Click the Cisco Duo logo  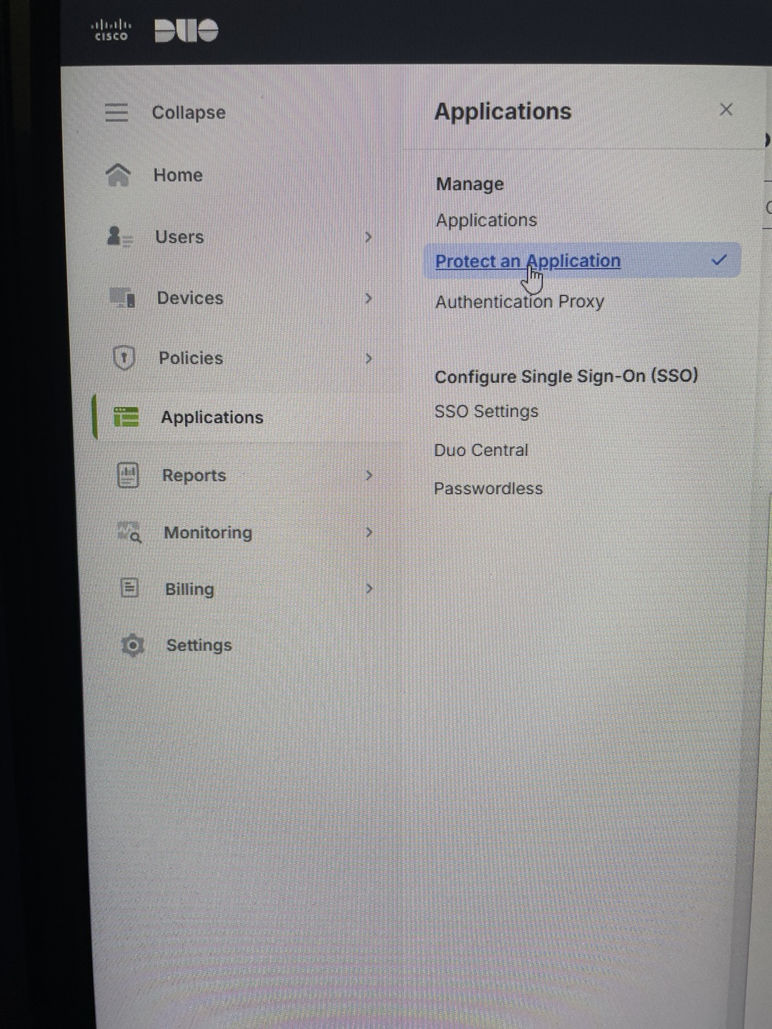click(x=154, y=30)
